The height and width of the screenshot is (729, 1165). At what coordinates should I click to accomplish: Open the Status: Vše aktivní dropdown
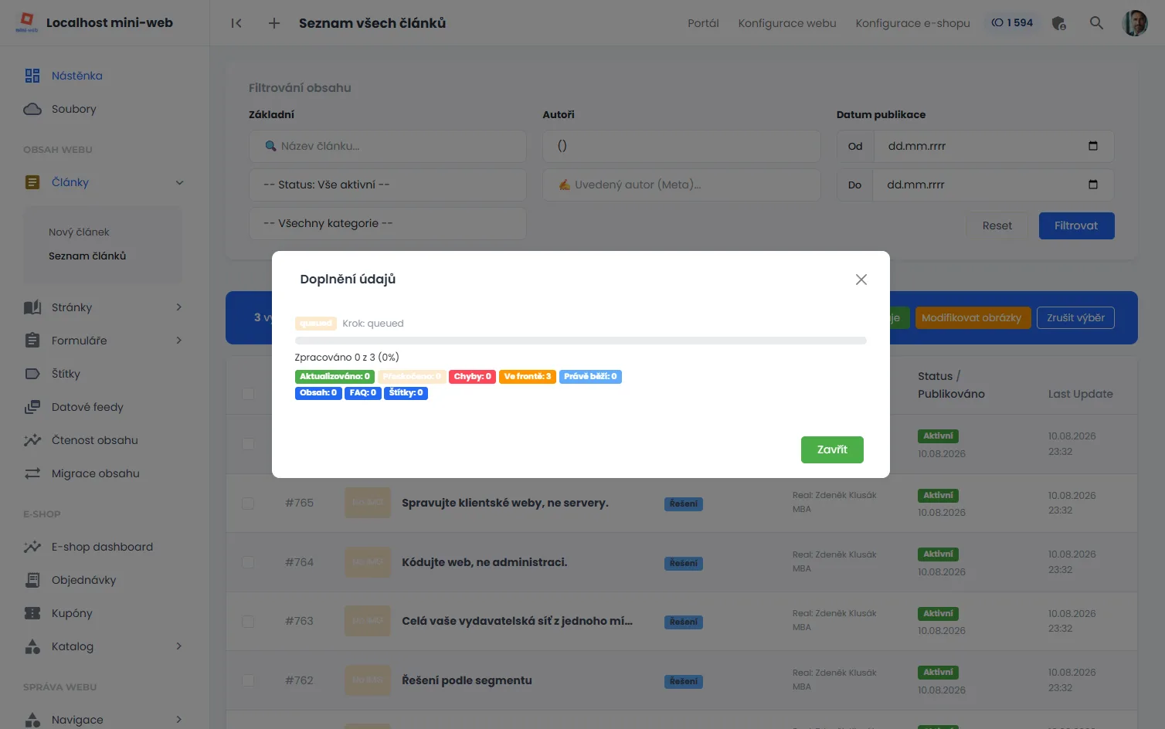(388, 185)
